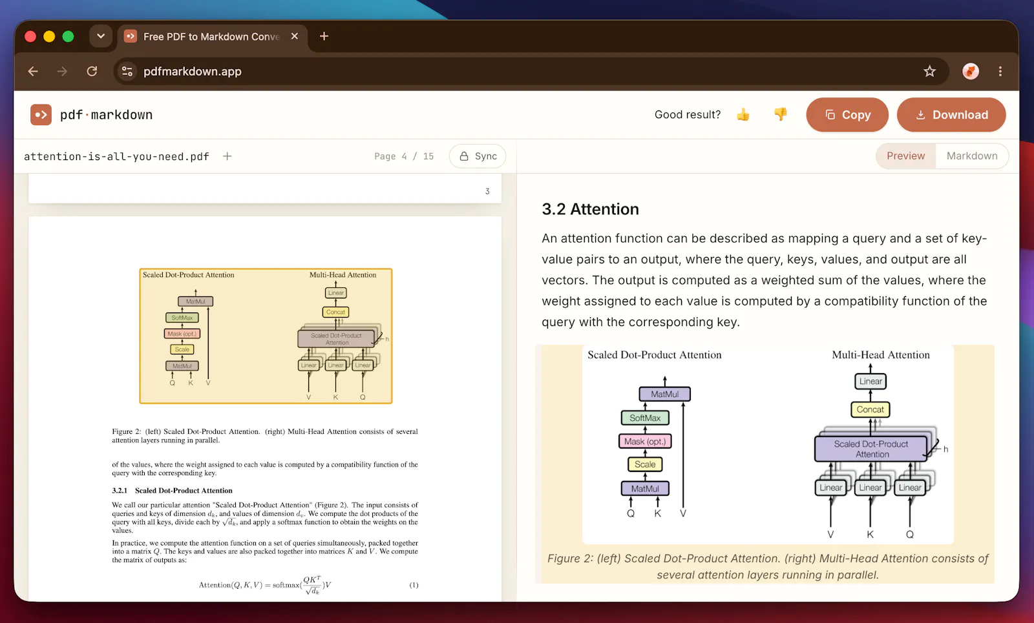Screen dimensions: 1034x623
Task: Click the highlighted figure in PDF page
Action: (266, 336)
